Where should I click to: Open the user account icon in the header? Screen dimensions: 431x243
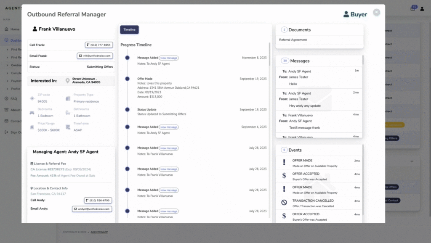pos(422,9)
